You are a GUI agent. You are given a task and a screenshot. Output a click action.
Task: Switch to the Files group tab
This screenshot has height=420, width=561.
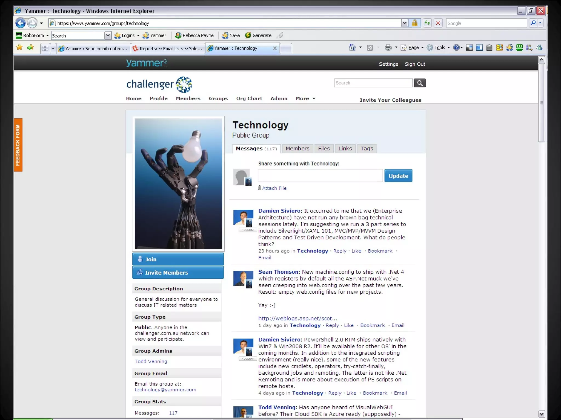324,148
